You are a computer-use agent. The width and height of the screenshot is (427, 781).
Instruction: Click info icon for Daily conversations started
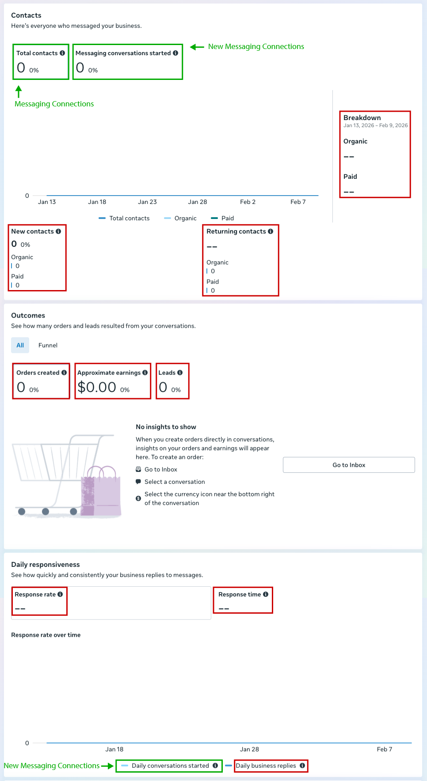215,766
